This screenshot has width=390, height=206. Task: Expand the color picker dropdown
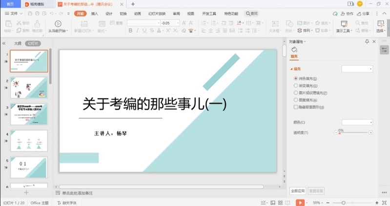tap(357, 122)
